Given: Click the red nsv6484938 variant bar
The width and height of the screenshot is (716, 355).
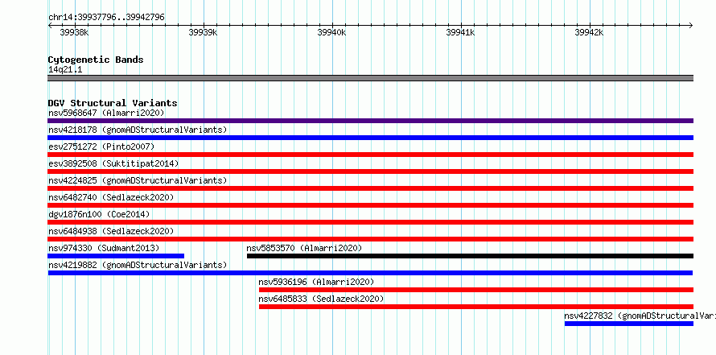Looking at the screenshot, I should click(370, 239).
